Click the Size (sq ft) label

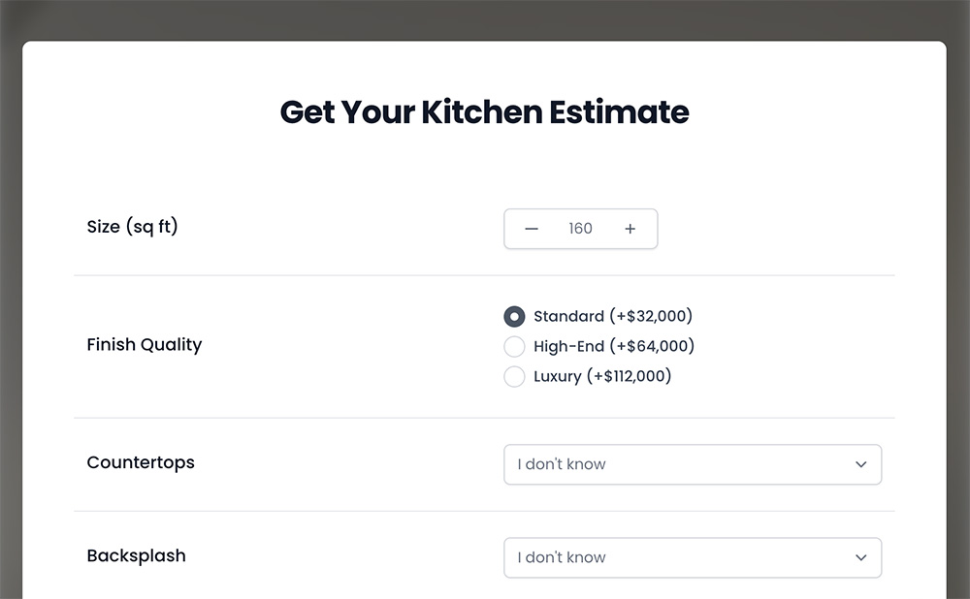132,226
